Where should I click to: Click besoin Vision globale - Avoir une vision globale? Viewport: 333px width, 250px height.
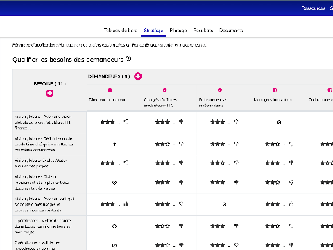point(43,122)
